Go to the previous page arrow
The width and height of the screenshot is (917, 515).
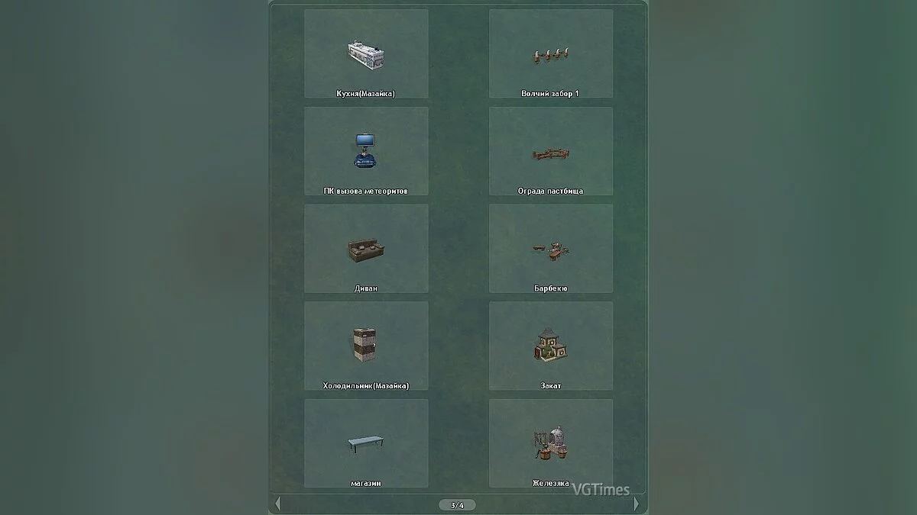[277, 504]
